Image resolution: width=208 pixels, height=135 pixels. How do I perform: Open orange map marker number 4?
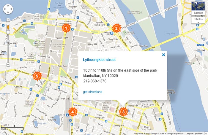pyautogui.click(x=73, y=112)
